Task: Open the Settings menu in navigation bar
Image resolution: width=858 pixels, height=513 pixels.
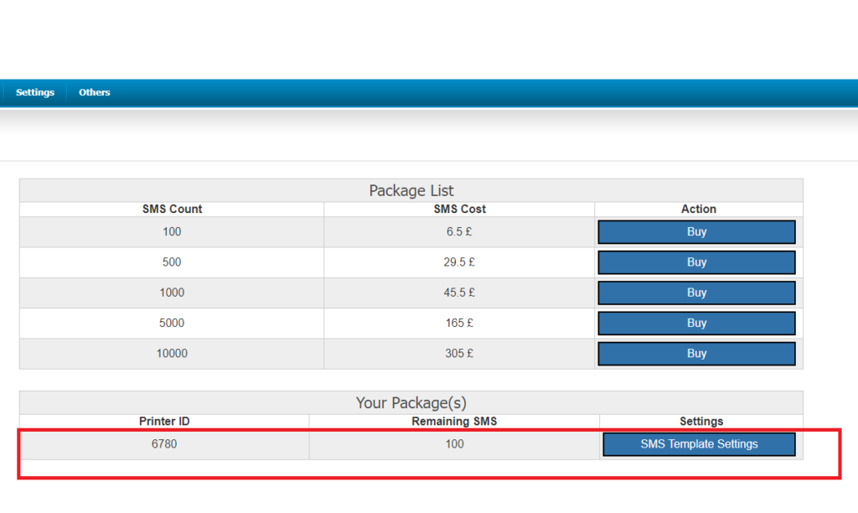Action: [x=35, y=92]
